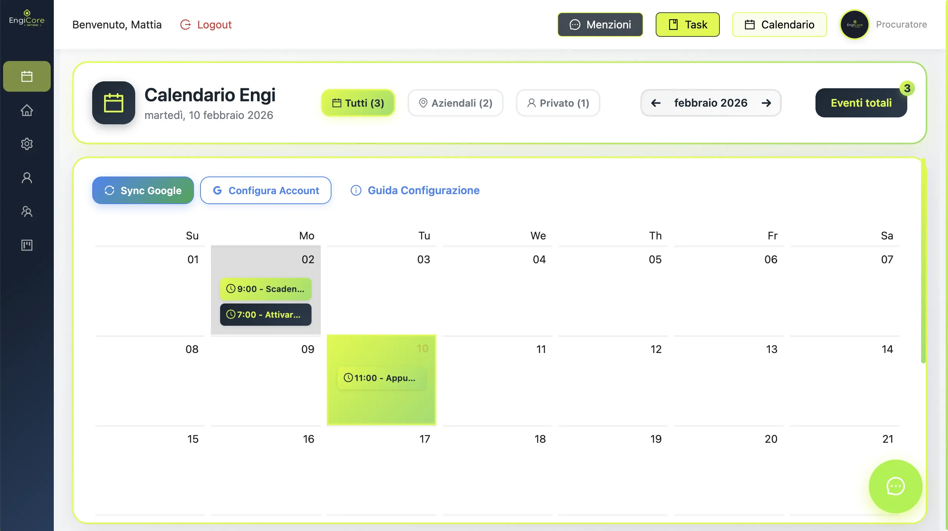This screenshot has width=948, height=531.
Task: Click the Logout link
Action: pos(206,25)
